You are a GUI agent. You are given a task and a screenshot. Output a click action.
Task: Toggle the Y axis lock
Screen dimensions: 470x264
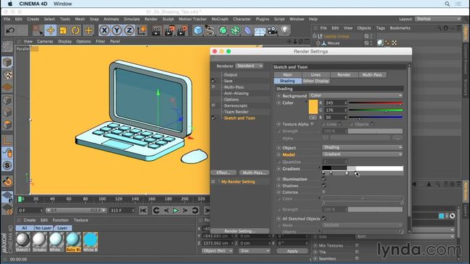116,30
